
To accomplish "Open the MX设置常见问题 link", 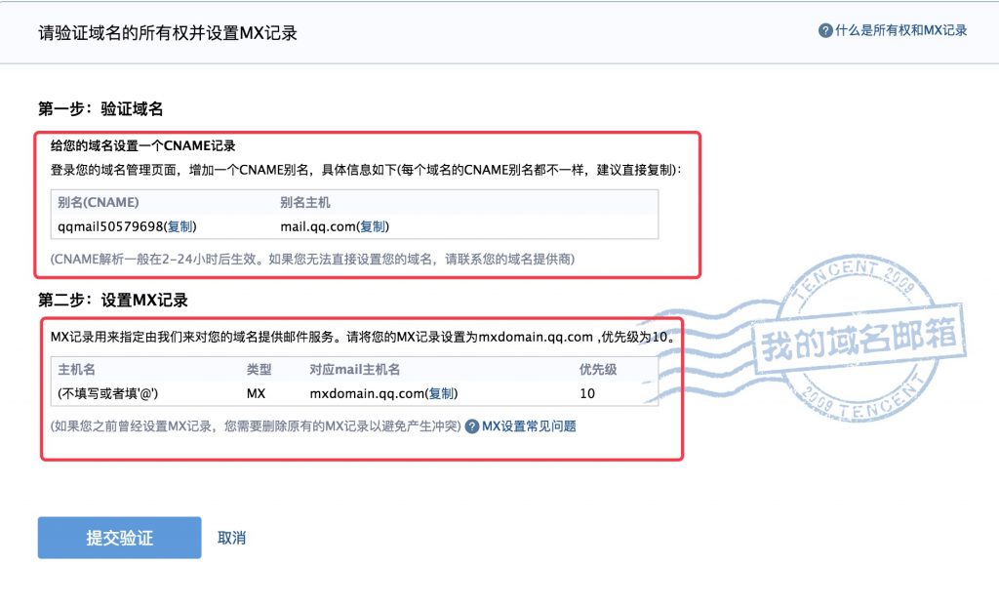I will (529, 426).
